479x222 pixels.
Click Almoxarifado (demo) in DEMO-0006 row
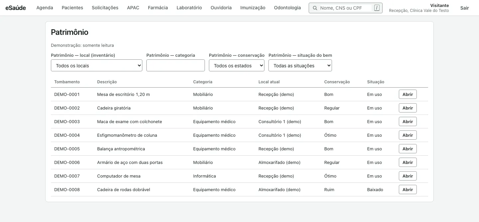click(x=279, y=162)
